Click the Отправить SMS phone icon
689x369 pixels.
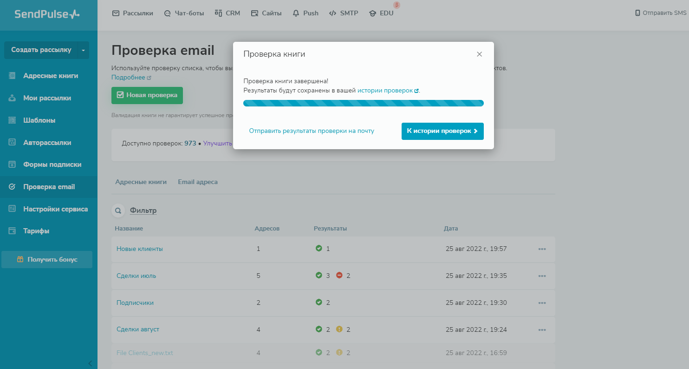pyautogui.click(x=637, y=13)
